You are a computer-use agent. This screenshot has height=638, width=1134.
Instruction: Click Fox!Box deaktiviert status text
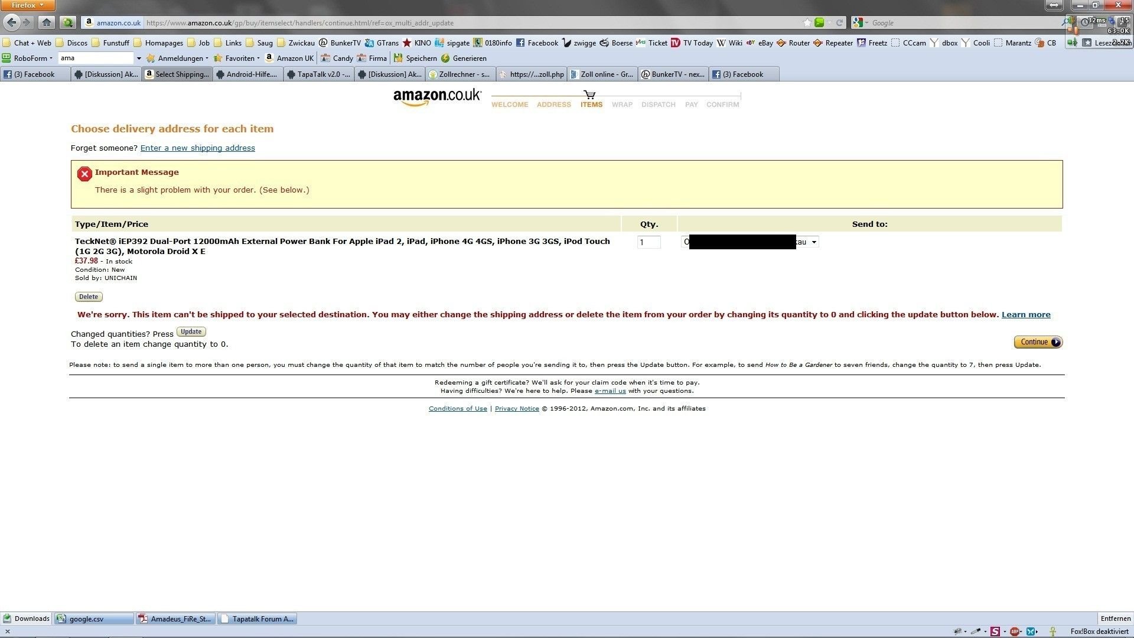tap(1099, 632)
